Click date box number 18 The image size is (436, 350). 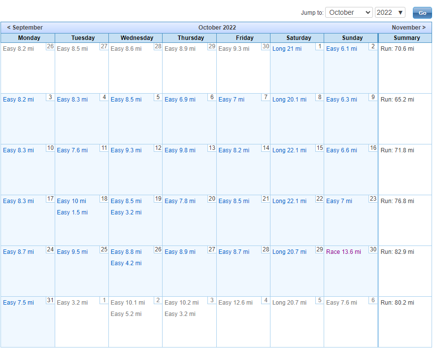click(104, 199)
